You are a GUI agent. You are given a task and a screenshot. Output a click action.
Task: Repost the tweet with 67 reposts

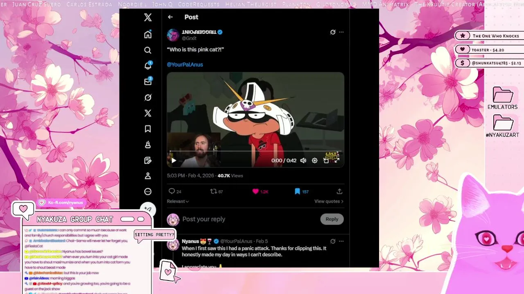coord(217,191)
